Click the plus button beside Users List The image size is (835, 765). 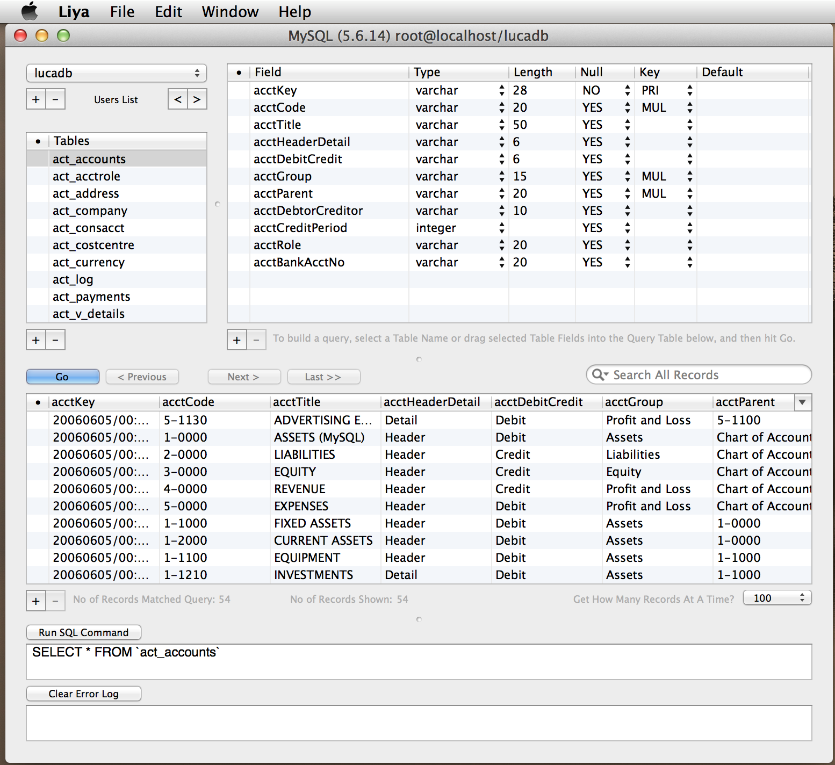click(x=36, y=99)
